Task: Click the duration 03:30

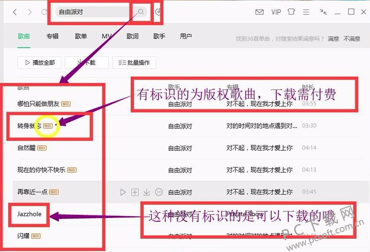Action: coord(309,126)
